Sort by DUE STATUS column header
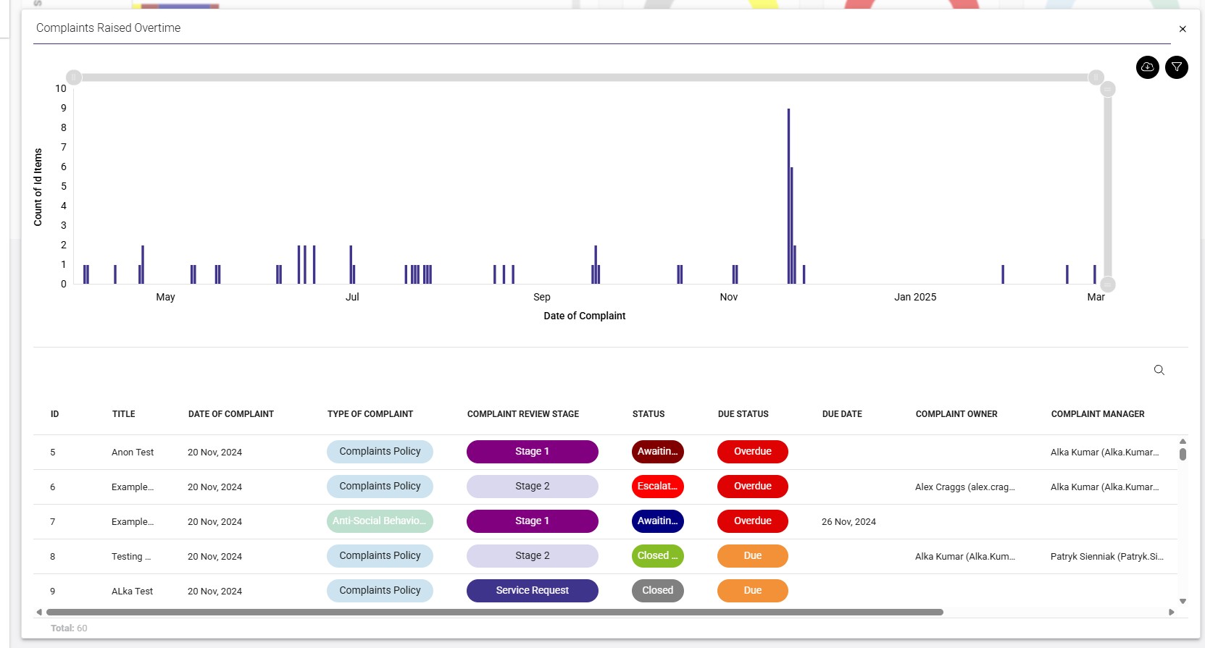The width and height of the screenshot is (1205, 648). (x=743, y=414)
